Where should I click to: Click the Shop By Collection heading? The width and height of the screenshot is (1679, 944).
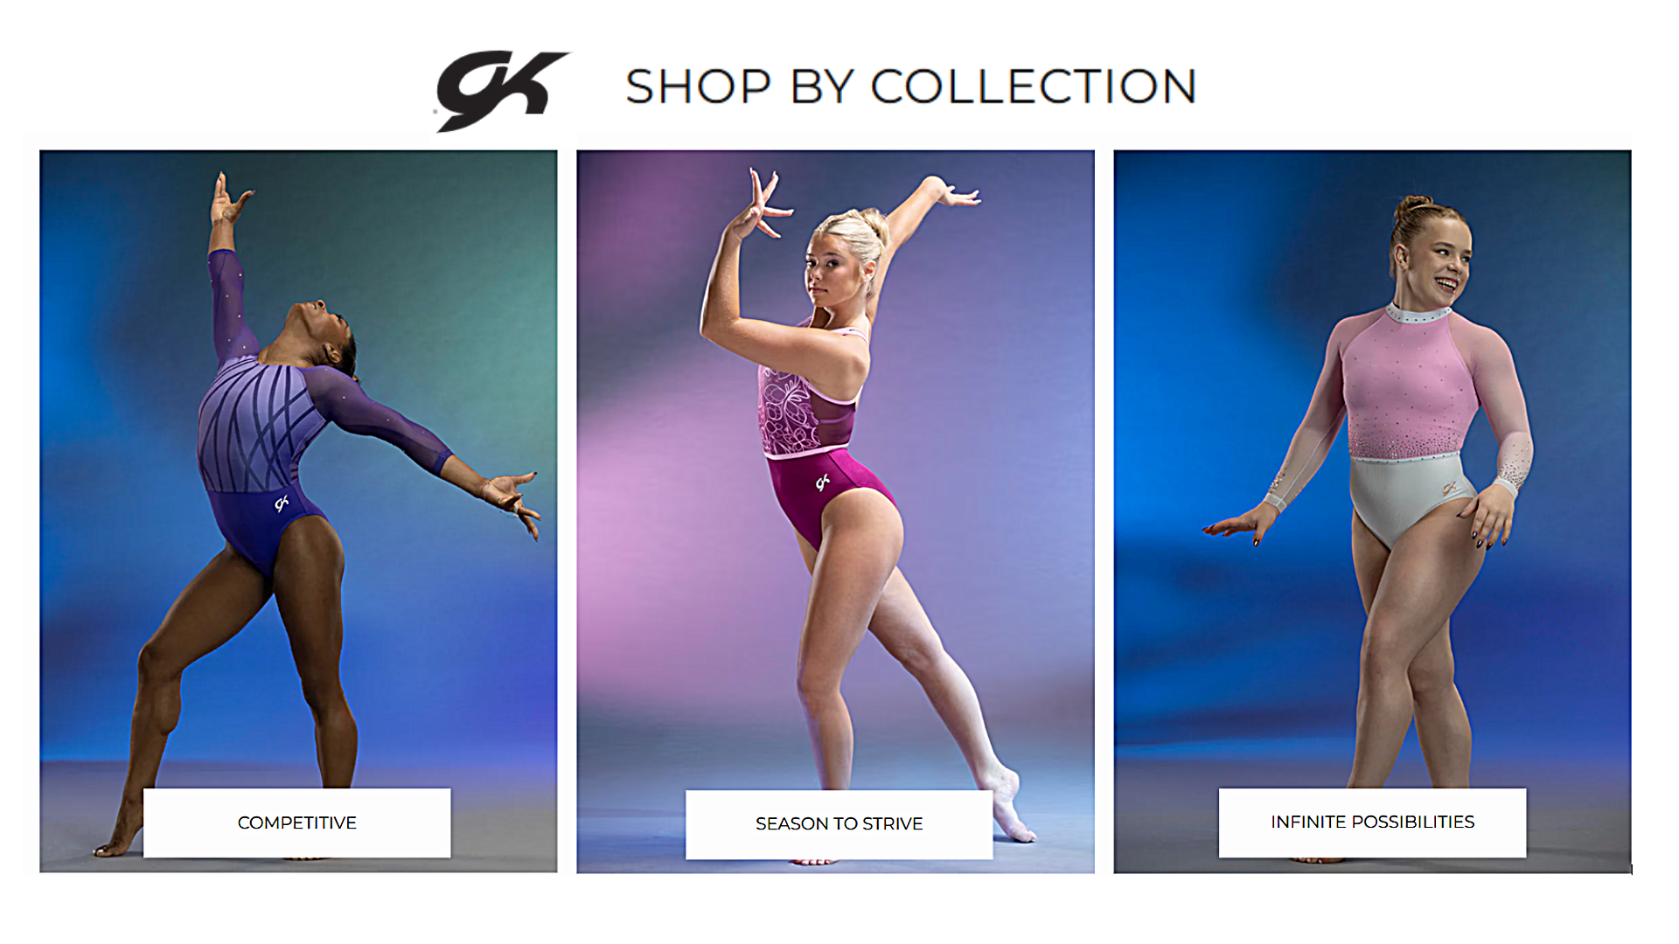pos(910,87)
